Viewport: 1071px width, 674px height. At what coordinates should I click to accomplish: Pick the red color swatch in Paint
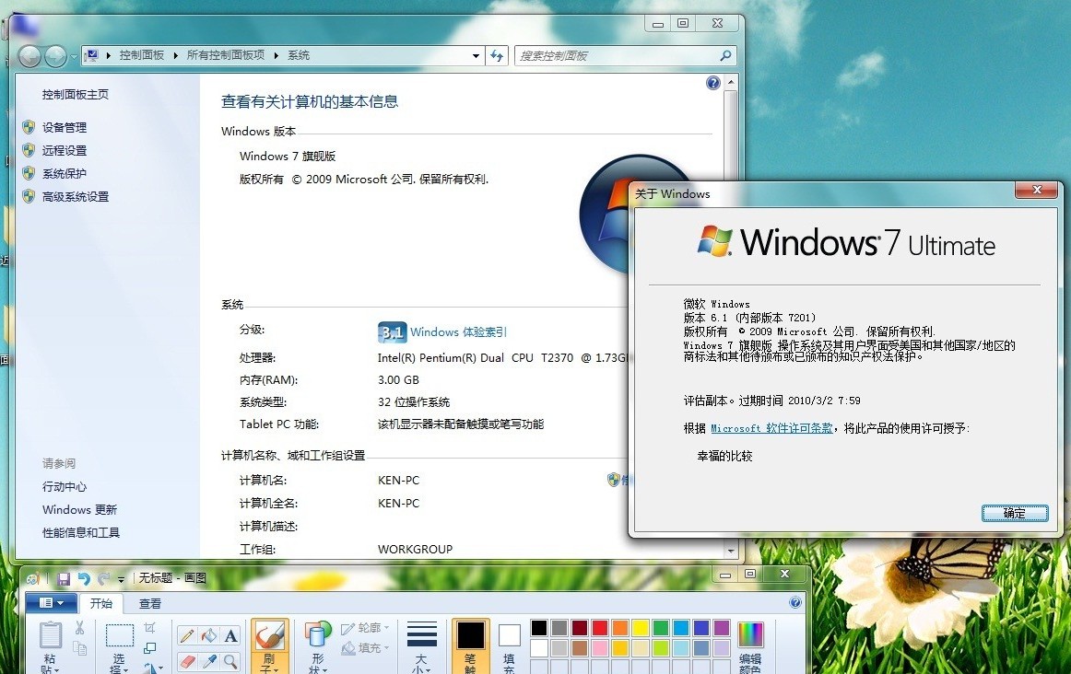pos(600,628)
